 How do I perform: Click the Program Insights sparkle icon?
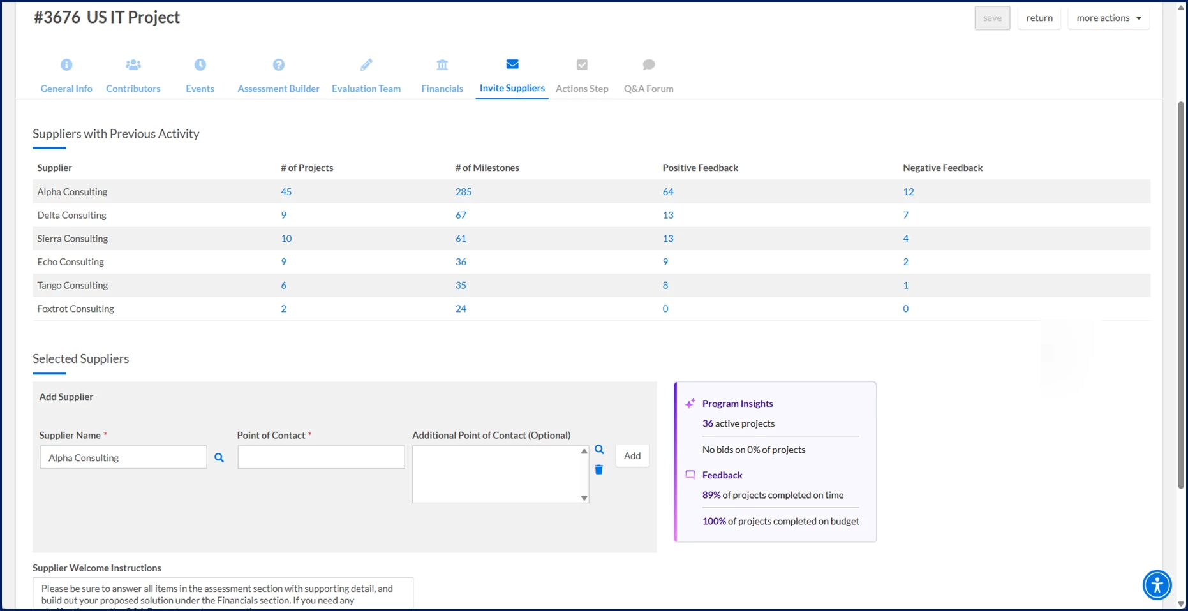[690, 403]
